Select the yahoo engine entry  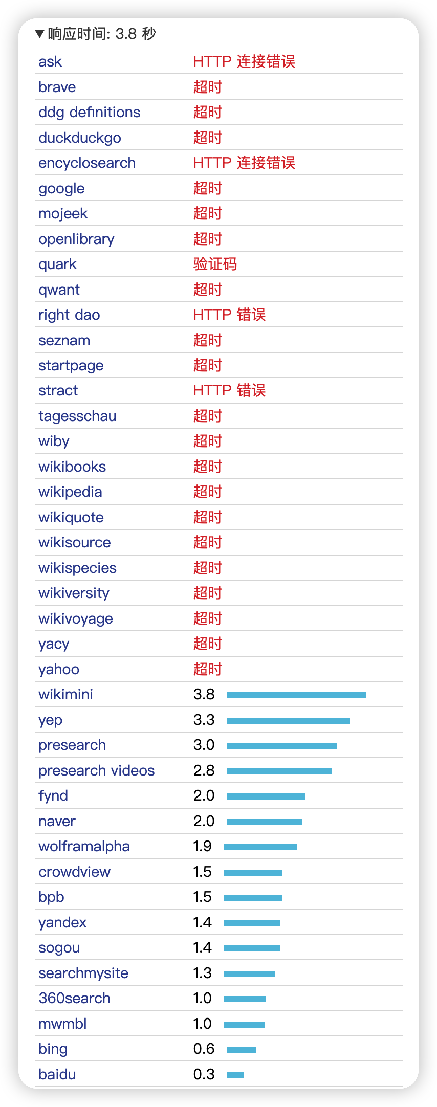(59, 670)
